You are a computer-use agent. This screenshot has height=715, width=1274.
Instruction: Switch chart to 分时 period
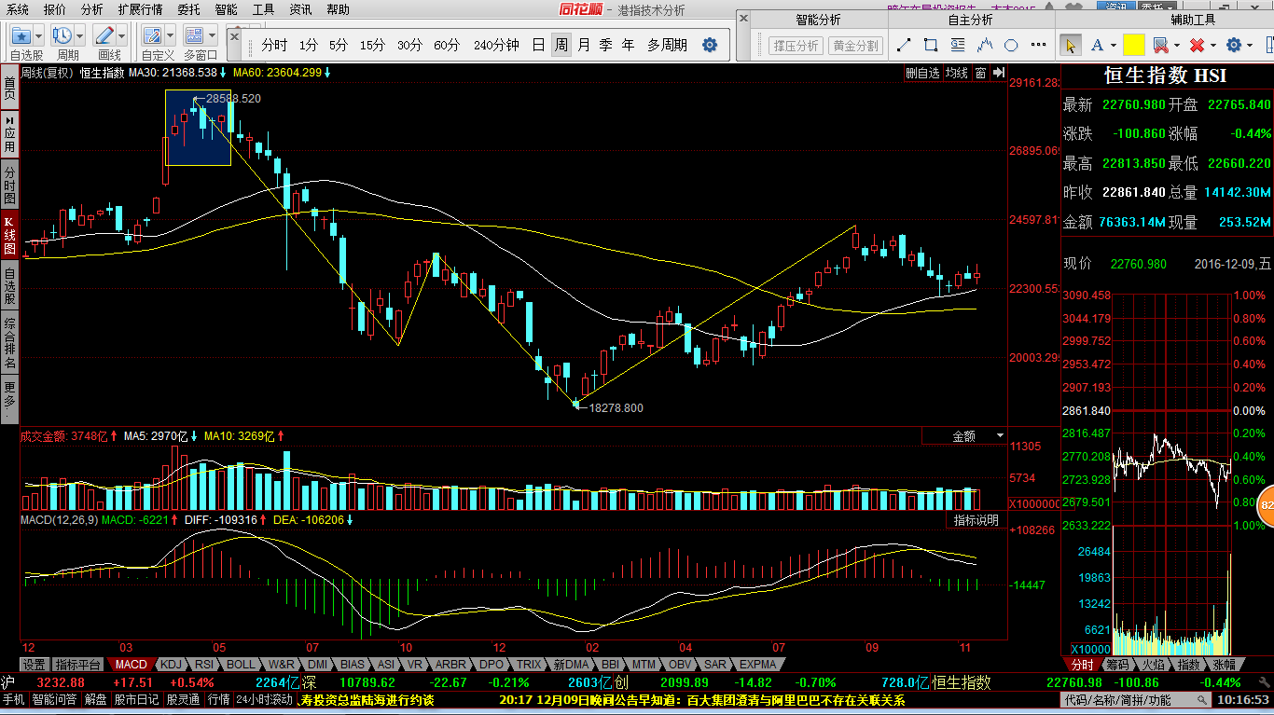(x=274, y=45)
